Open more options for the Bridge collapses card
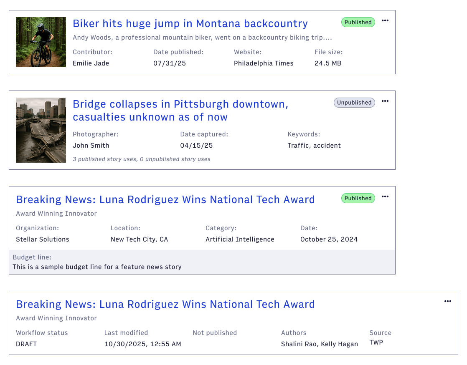This screenshot has width=467, height=365. point(385,101)
